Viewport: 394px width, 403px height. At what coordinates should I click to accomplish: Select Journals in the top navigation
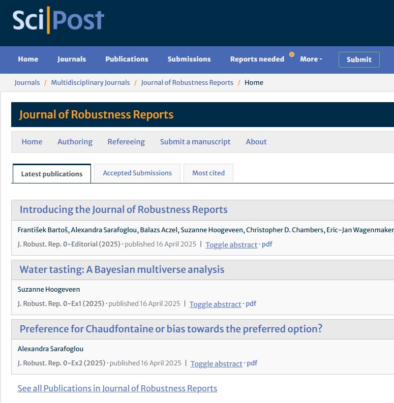72,59
